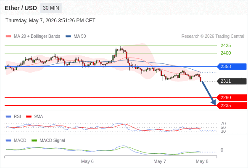Click the Research © 2026 Trading Central text

(x=213, y=37)
